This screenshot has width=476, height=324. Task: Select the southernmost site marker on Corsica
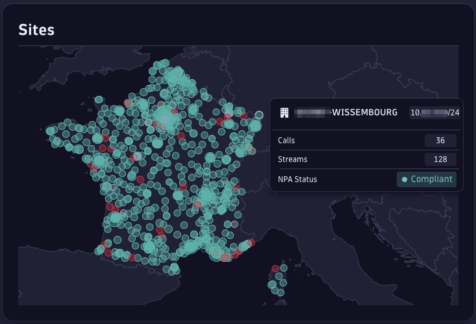point(281,292)
